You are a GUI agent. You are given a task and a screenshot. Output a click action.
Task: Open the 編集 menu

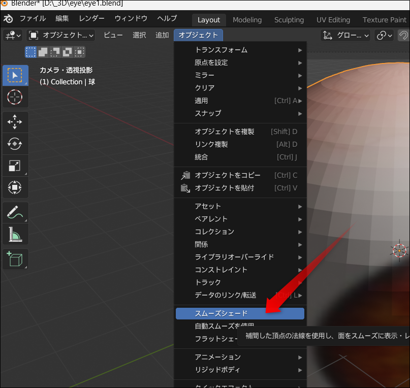pyautogui.click(x=62, y=19)
